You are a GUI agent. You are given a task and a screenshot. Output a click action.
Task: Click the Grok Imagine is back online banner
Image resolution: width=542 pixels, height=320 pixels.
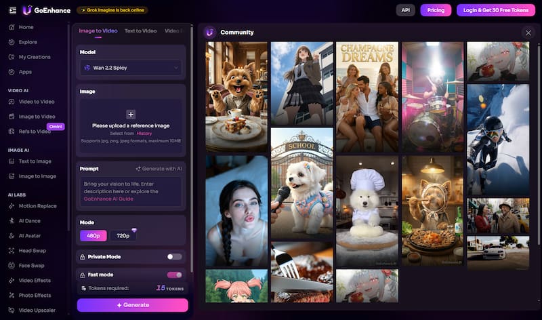point(112,10)
